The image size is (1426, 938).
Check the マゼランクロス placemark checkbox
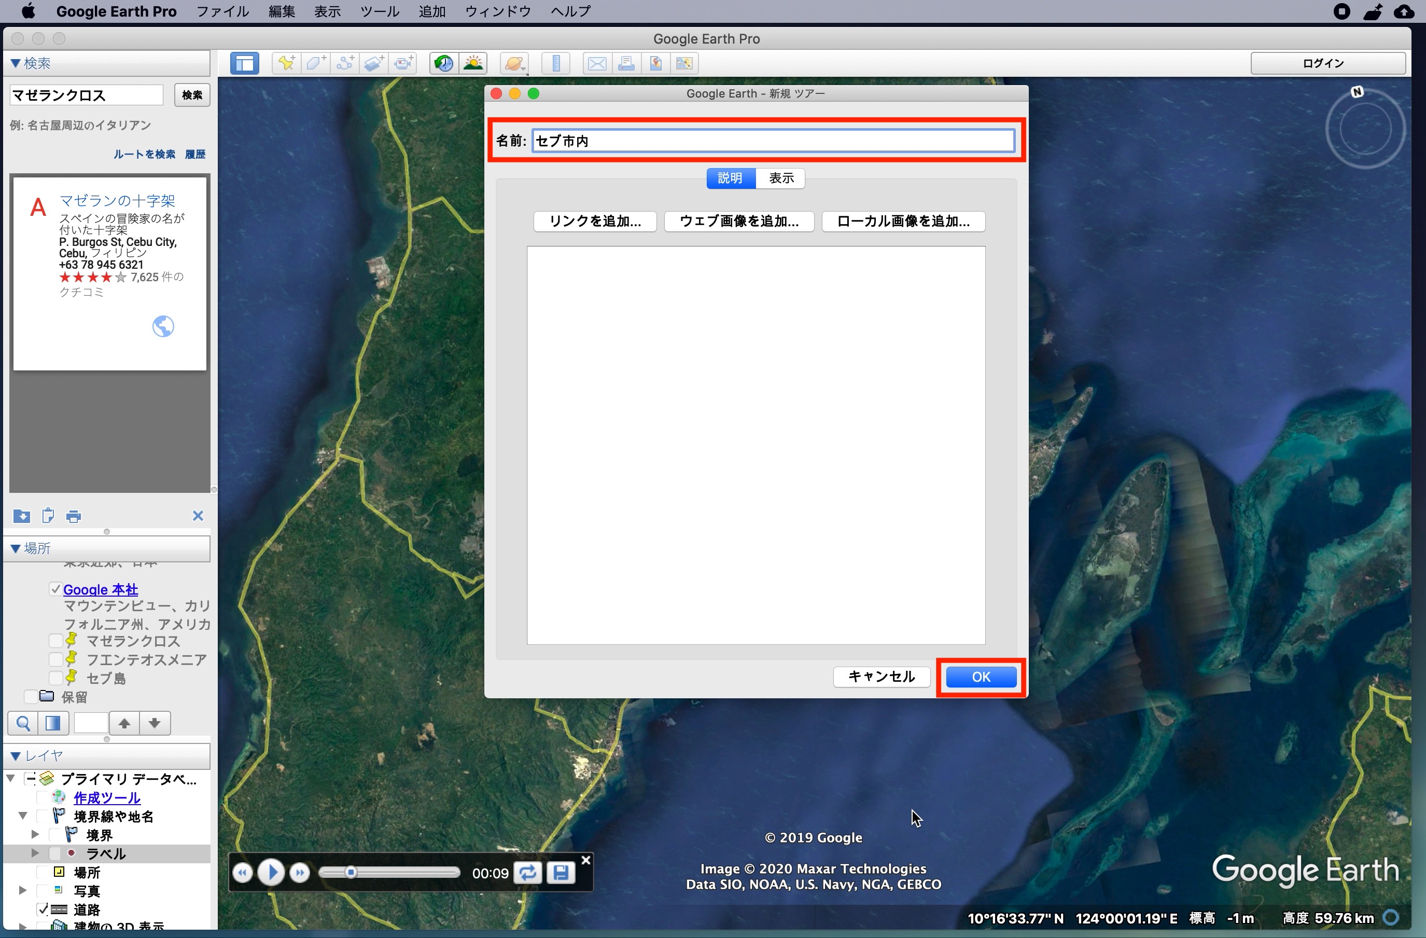coord(55,641)
